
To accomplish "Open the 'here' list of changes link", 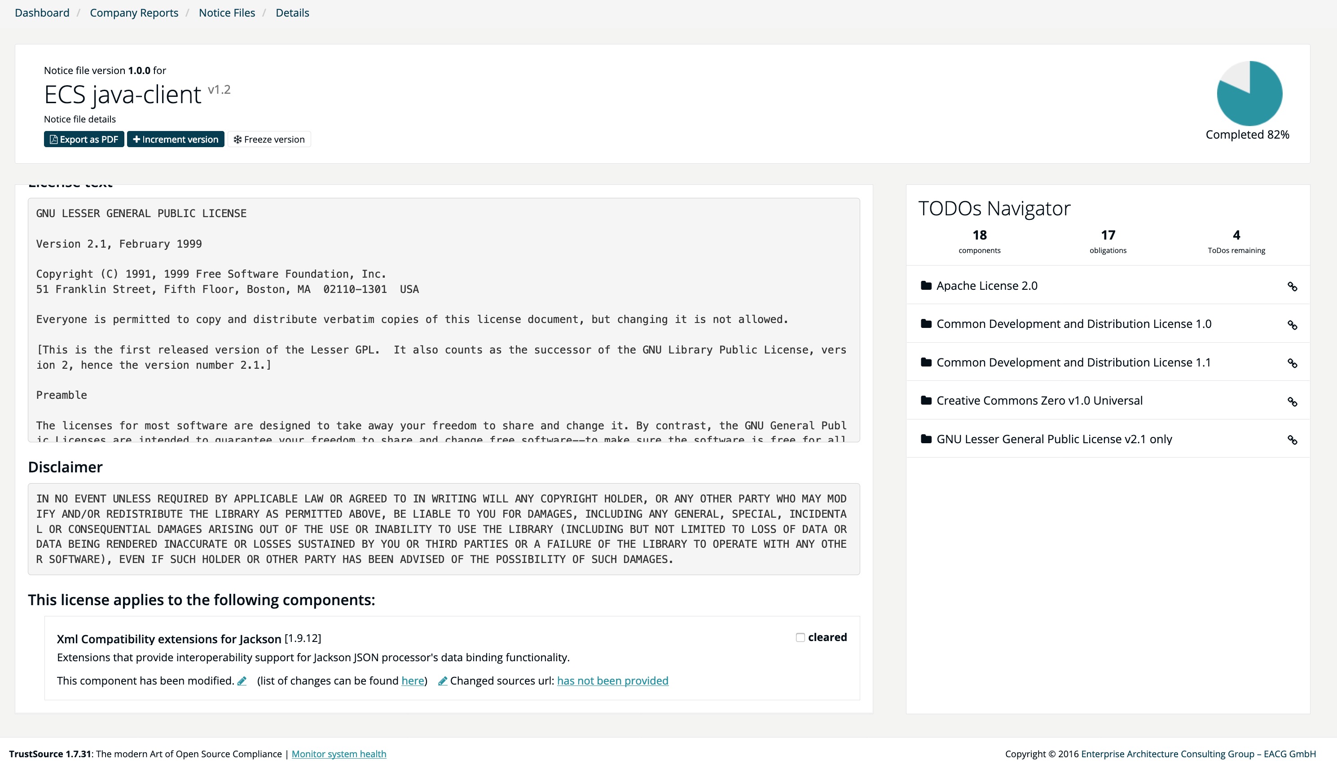I will pyautogui.click(x=413, y=681).
